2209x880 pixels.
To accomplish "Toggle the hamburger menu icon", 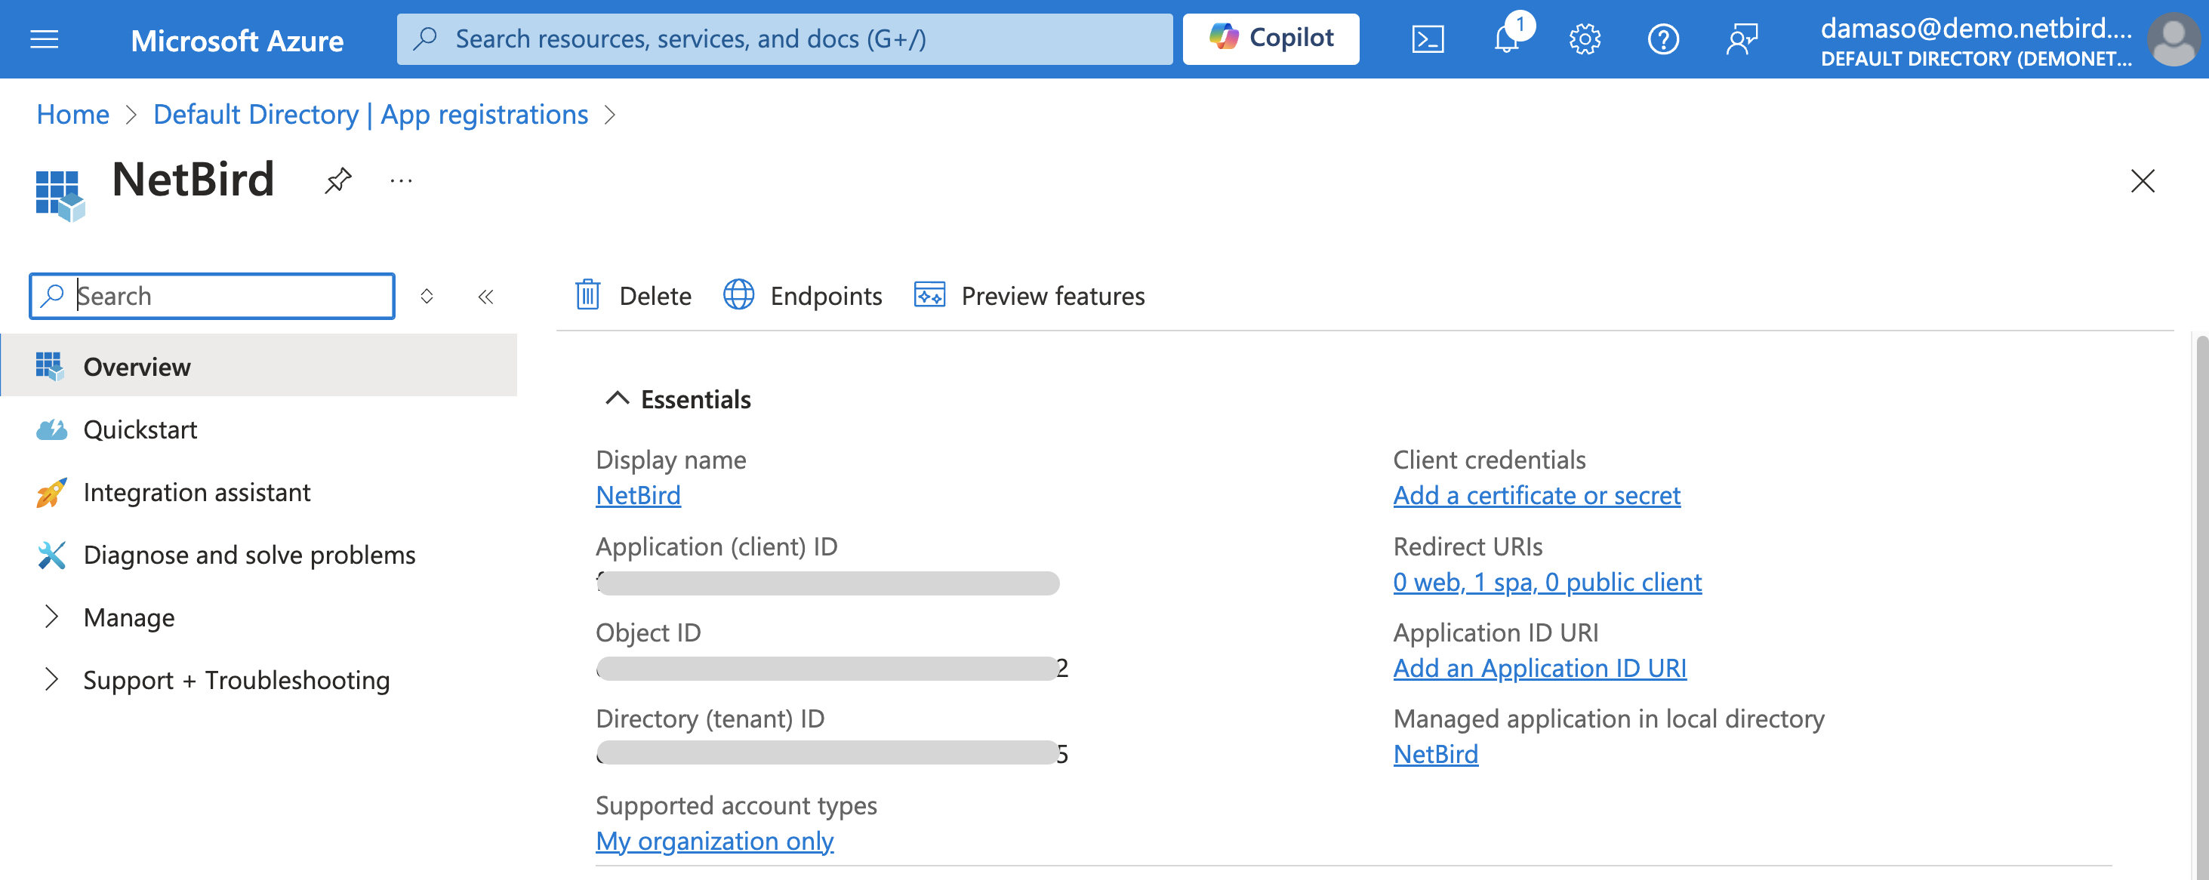I will [x=45, y=37].
